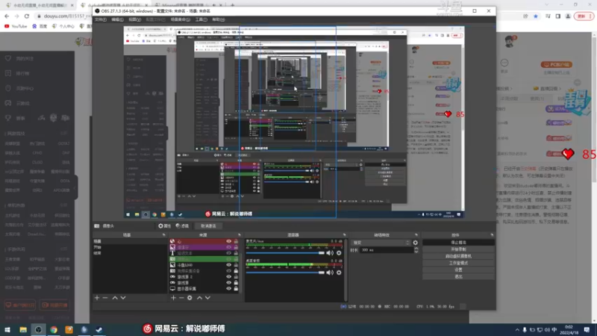Open the notification center on taskbar
This screenshot has width=597, height=336.
pos(587,329)
